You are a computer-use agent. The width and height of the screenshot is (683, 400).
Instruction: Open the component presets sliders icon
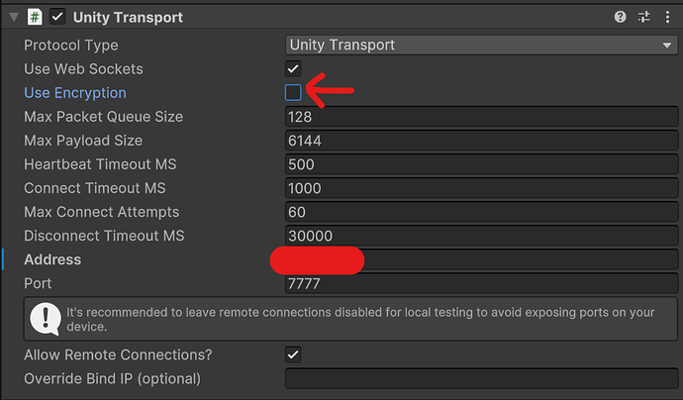(x=643, y=17)
